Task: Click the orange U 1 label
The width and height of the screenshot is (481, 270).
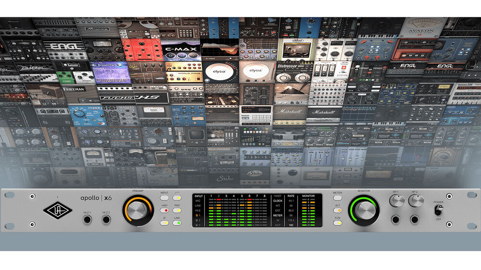Action: (198, 215)
